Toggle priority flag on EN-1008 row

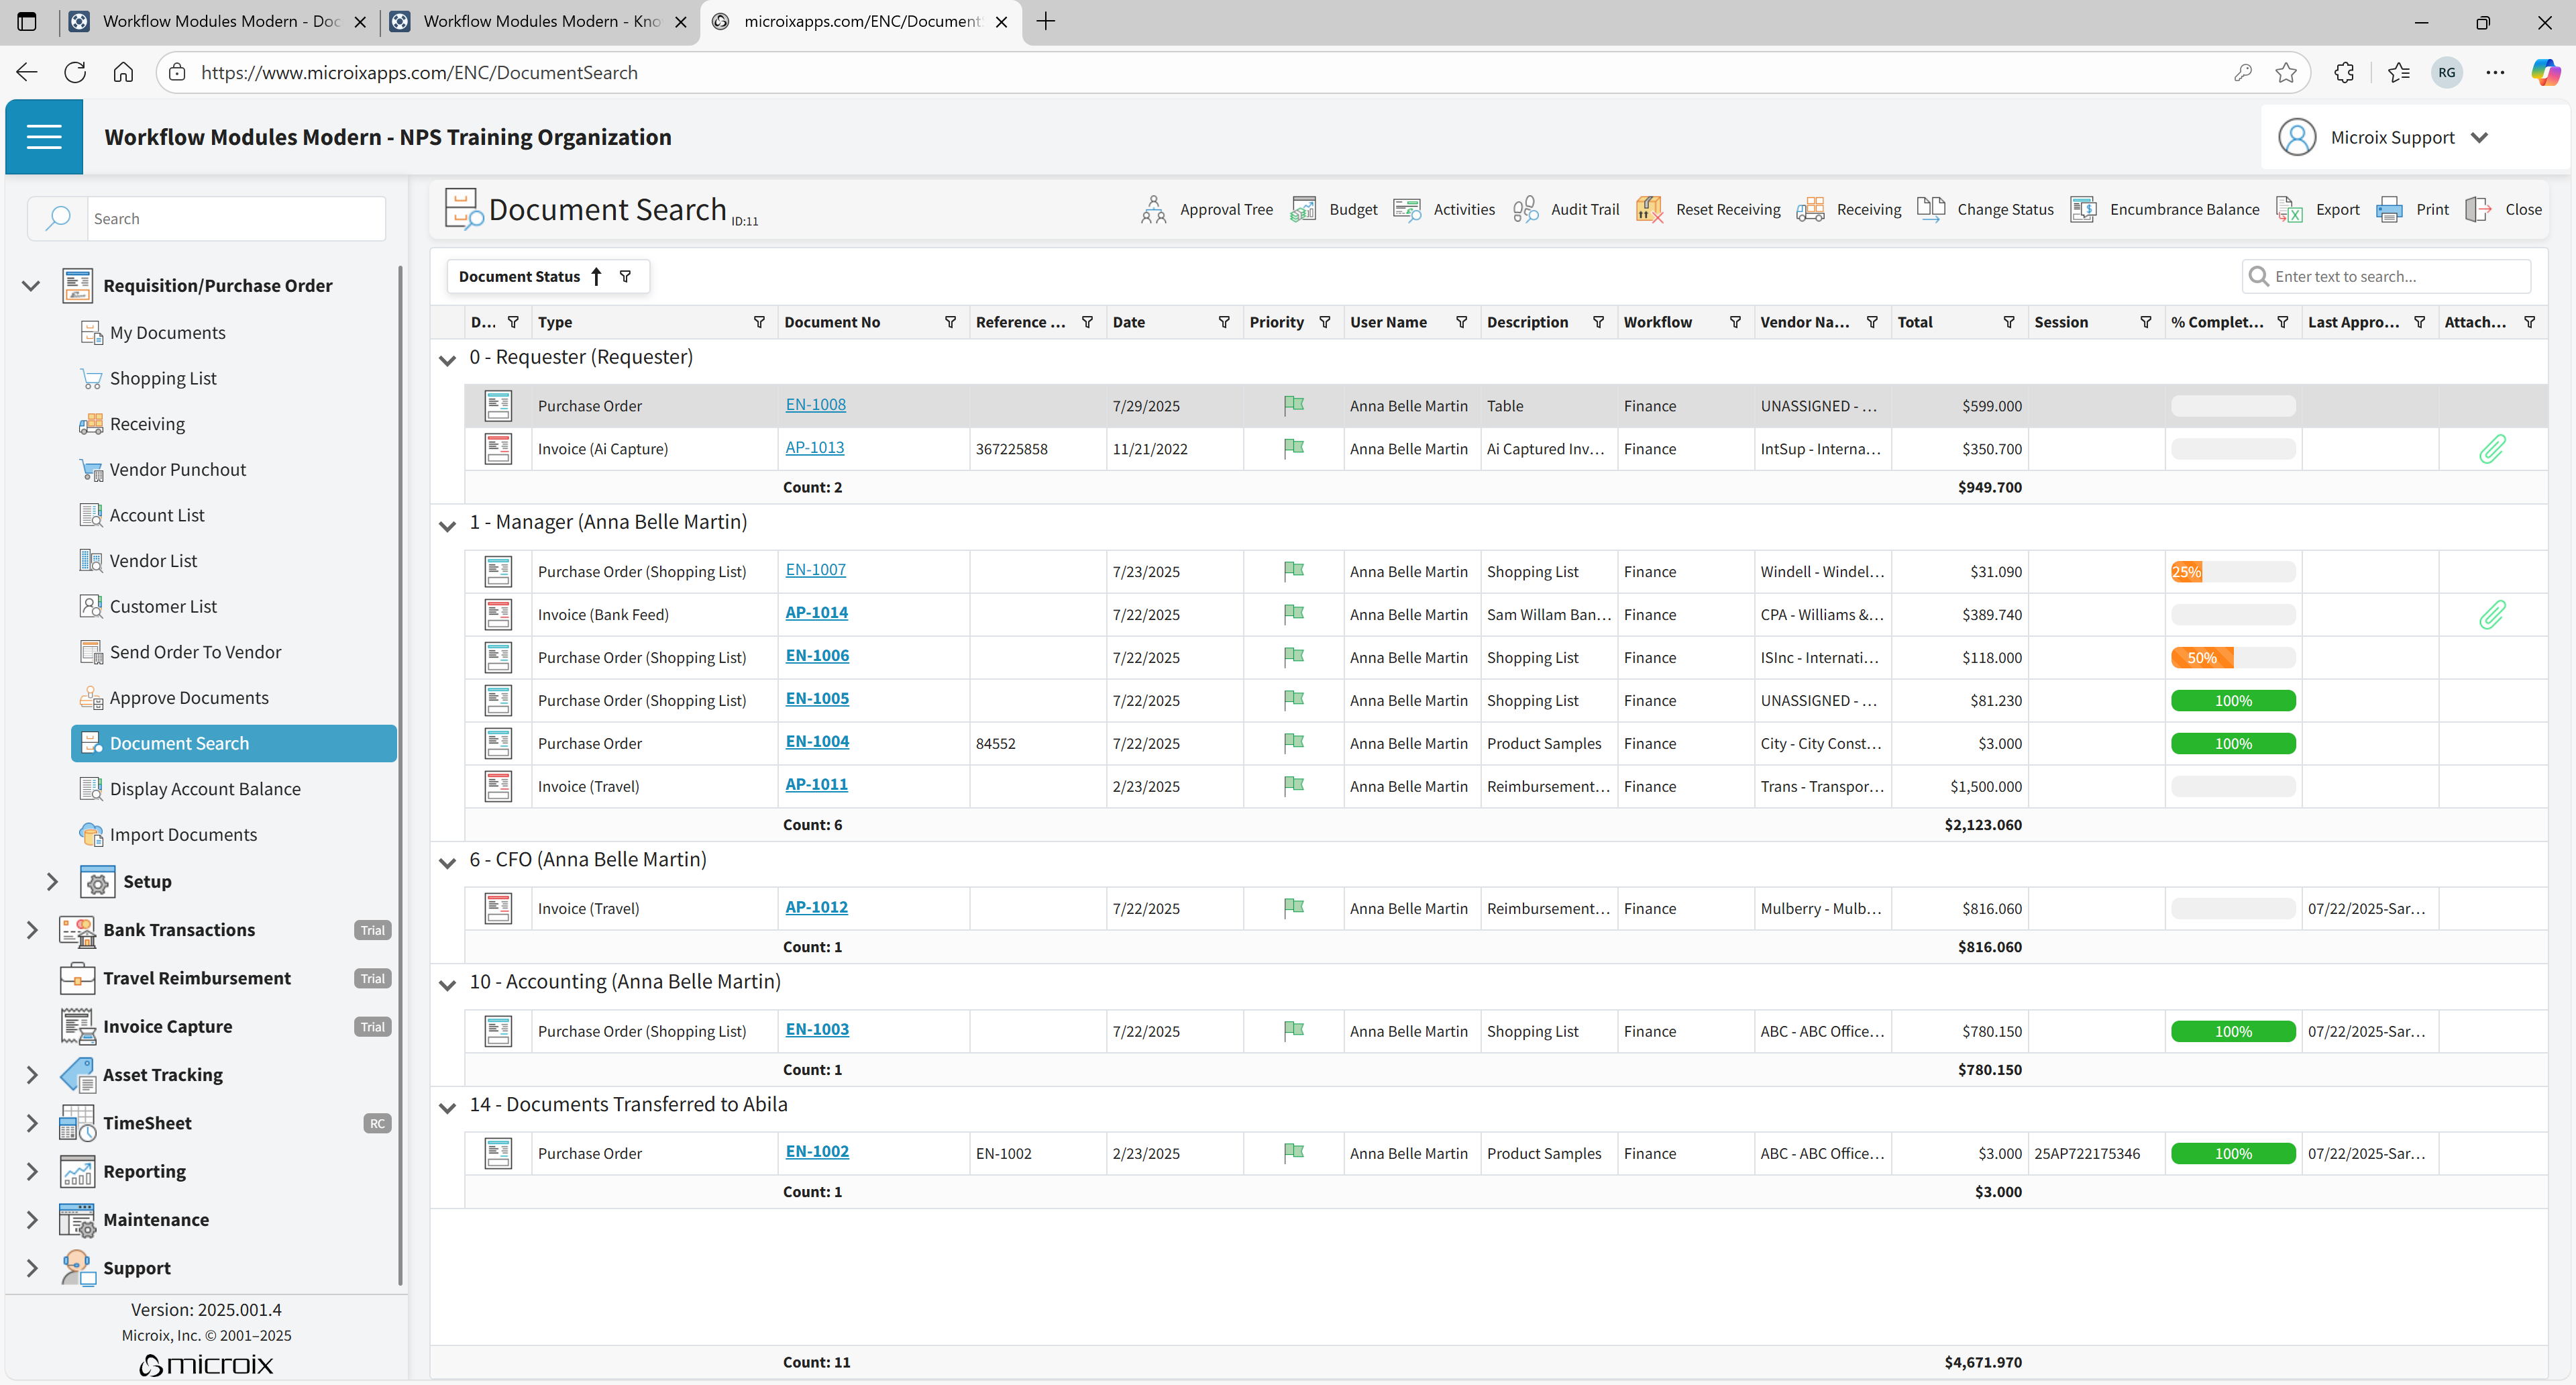click(1294, 405)
